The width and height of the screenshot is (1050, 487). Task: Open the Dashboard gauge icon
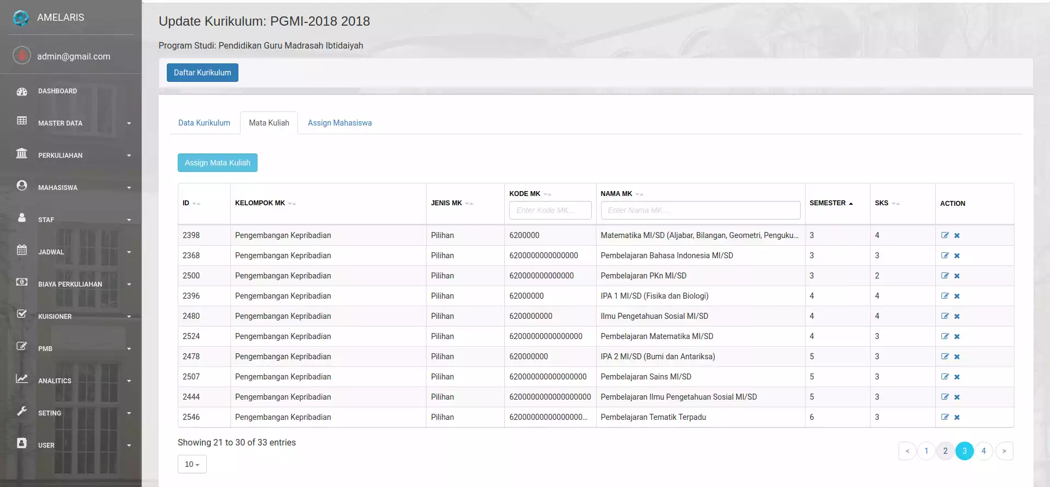22,91
